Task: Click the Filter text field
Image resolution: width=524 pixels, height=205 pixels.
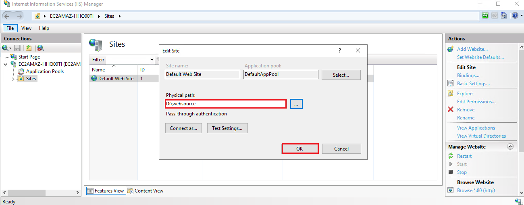Action: [127, 60]
